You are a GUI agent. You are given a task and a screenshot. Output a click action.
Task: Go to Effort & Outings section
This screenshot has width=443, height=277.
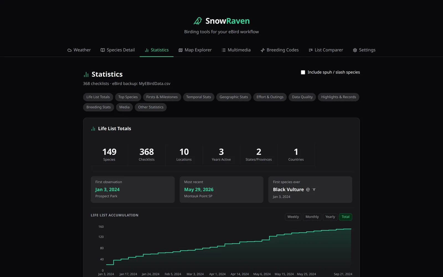pyautogui.click(x=270, y=97)
